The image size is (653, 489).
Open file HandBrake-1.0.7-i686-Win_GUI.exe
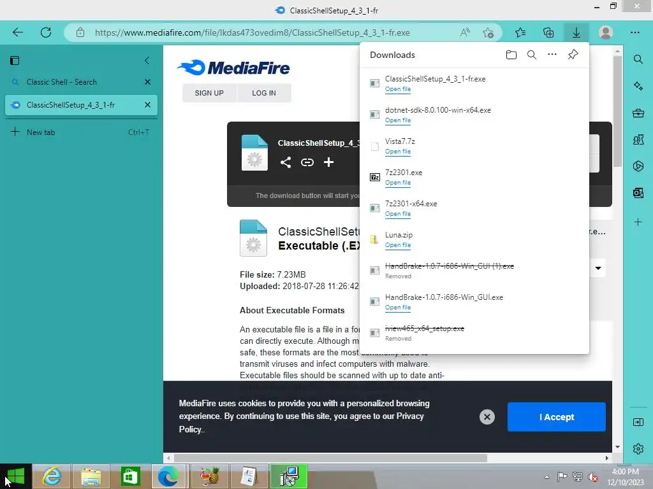[x=398, y=308]
